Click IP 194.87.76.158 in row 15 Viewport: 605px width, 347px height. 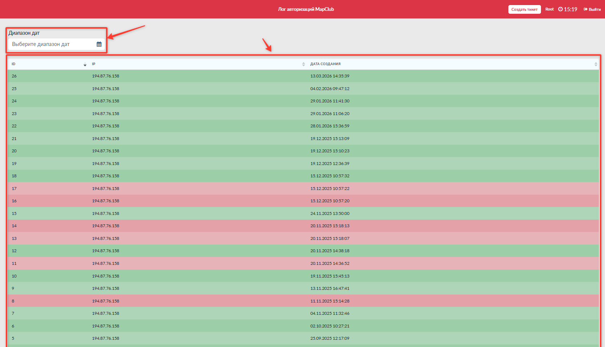pyautogui.click(x=106, y=213)
